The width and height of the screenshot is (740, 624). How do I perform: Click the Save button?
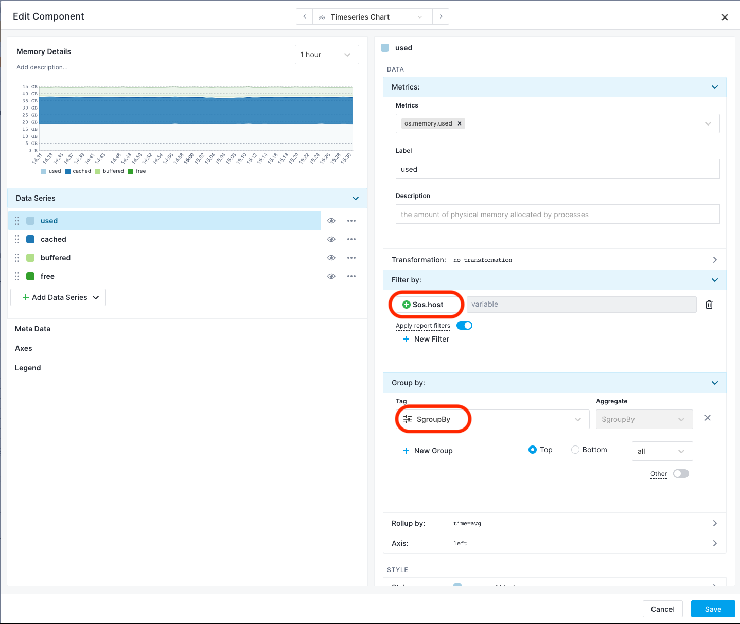713,609
